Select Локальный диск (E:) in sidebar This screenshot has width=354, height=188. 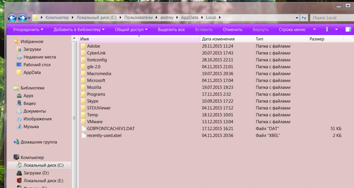(43, 180)
